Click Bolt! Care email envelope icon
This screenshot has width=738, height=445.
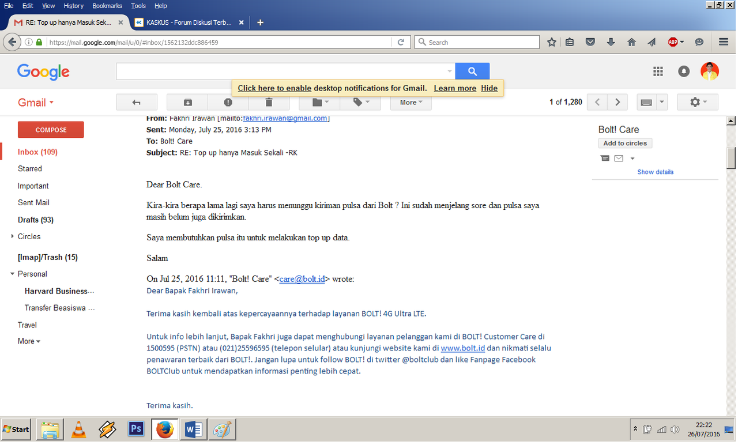619,158
